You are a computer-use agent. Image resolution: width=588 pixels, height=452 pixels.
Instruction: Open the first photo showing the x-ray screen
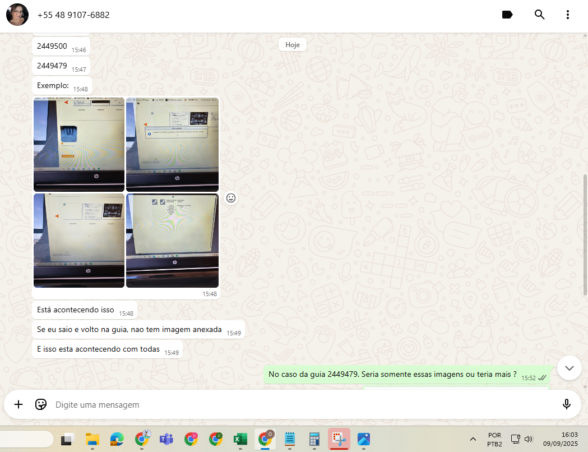click(79, 145)
